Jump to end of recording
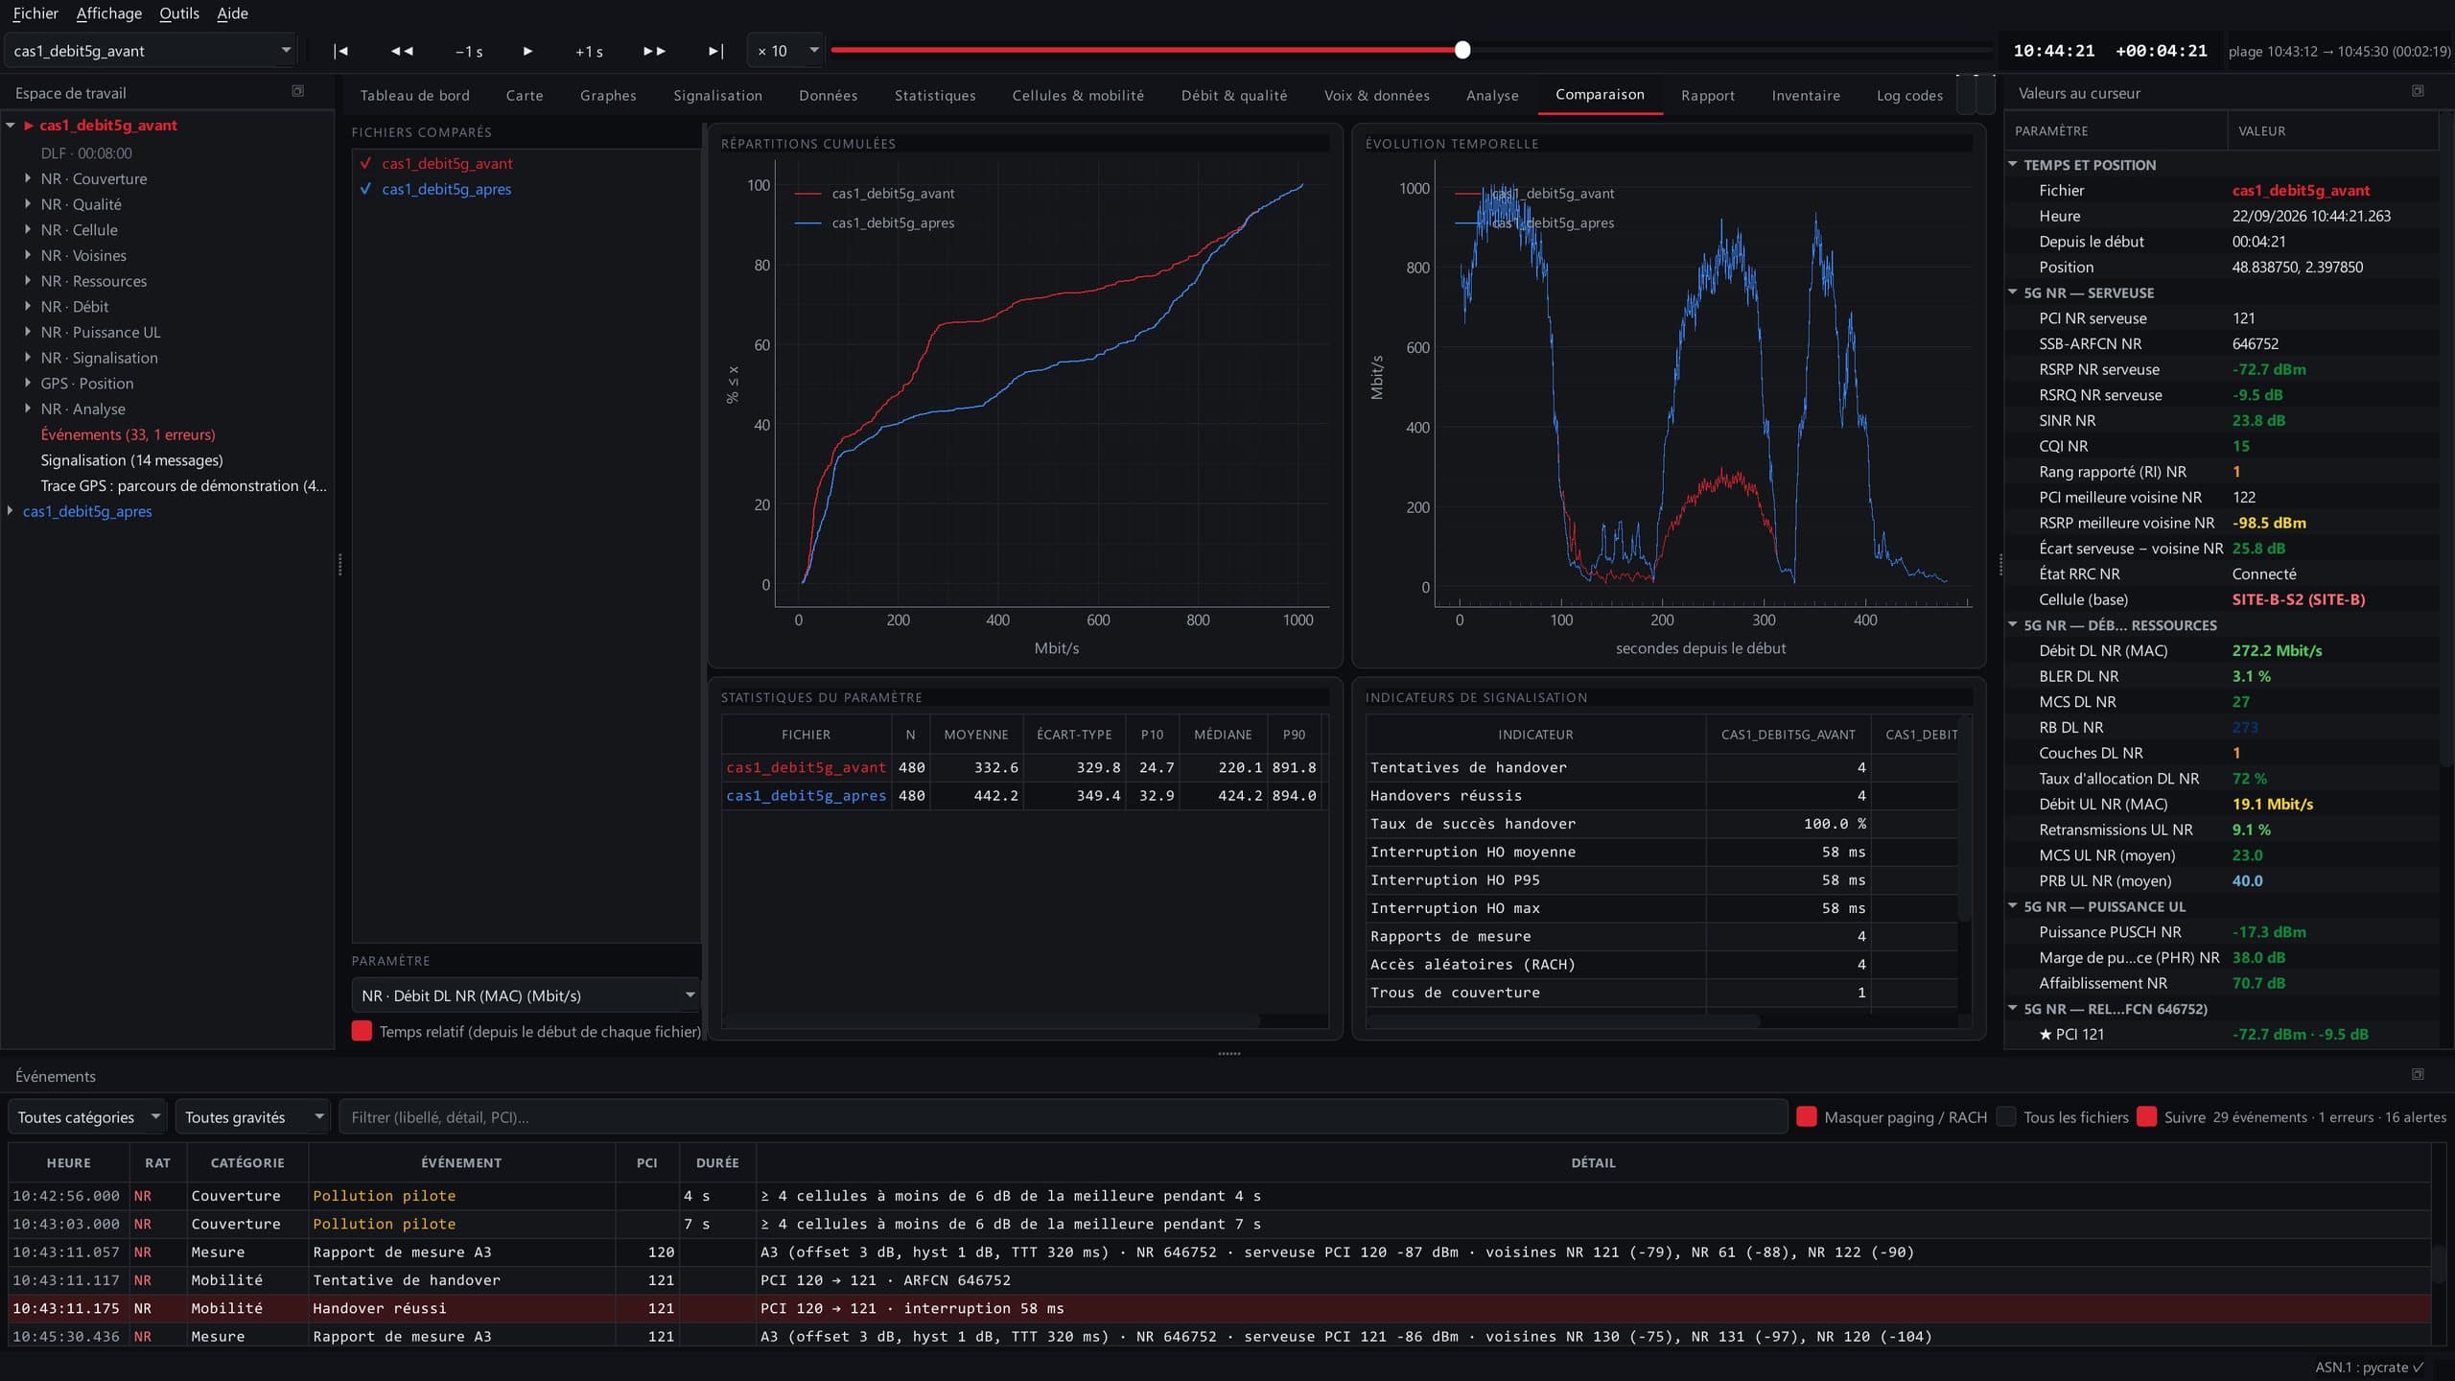This screenshot has height=1381, width=2455. 715,51
